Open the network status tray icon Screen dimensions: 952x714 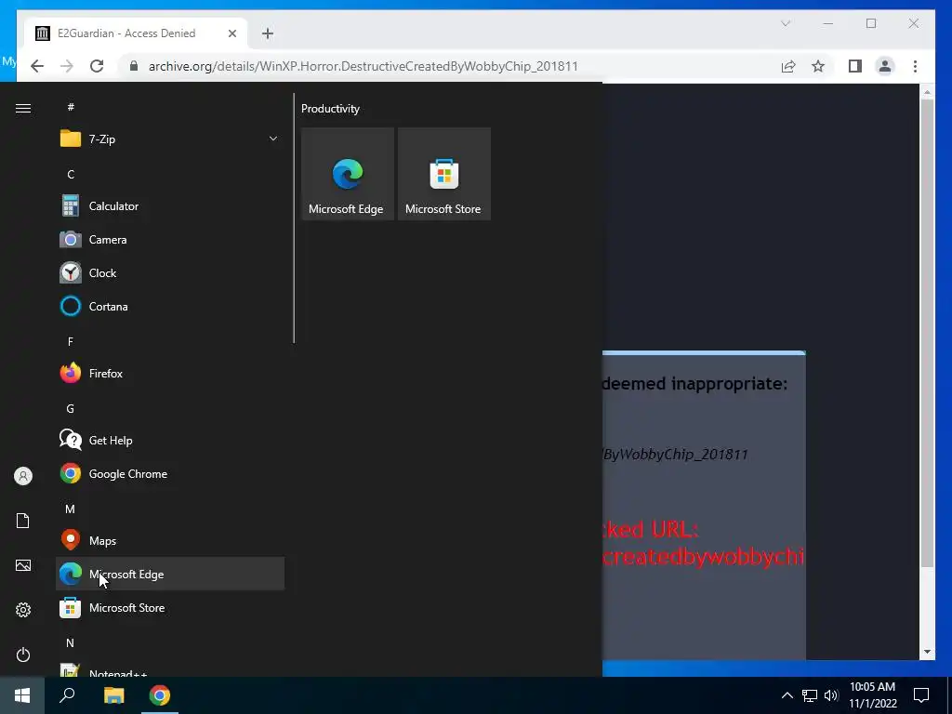pyautogui.click(x=810, y=695)
